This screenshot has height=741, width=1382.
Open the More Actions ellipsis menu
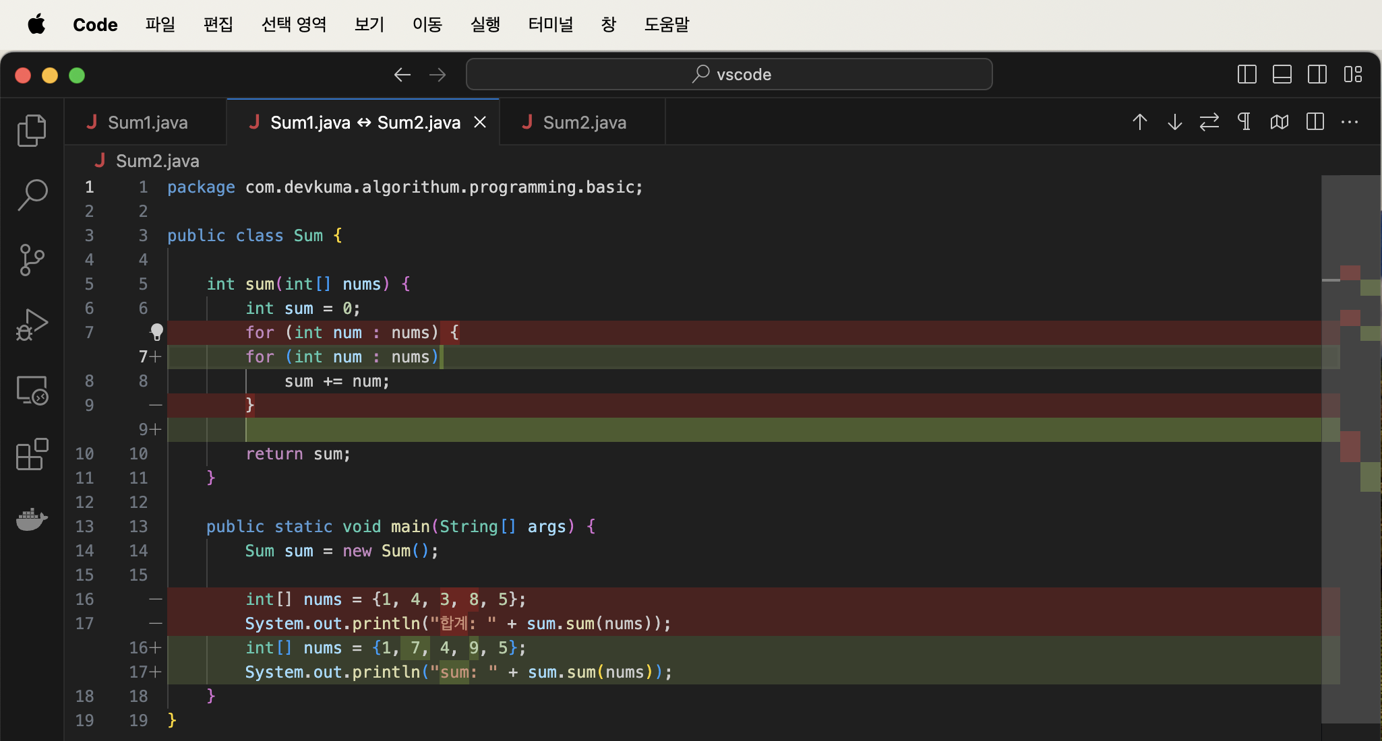1350,122
